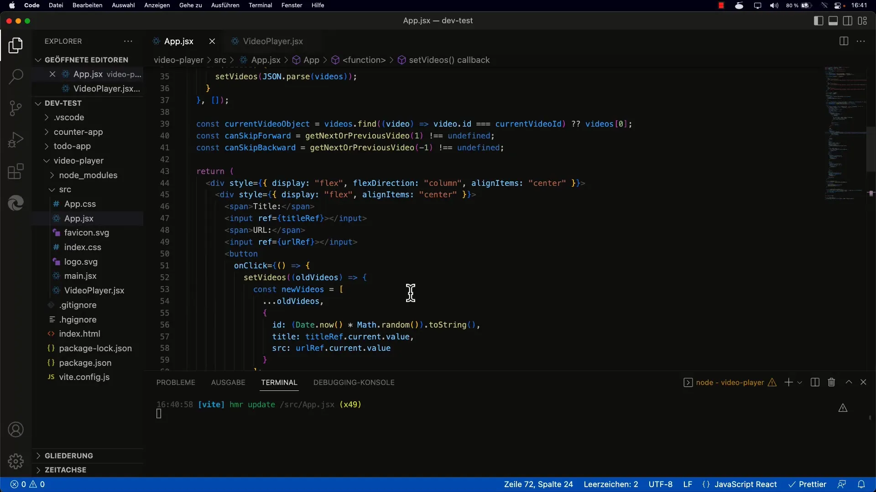Split the editor to the right
This screenshot has width=876, height=492.
click(x=844, y=41)
